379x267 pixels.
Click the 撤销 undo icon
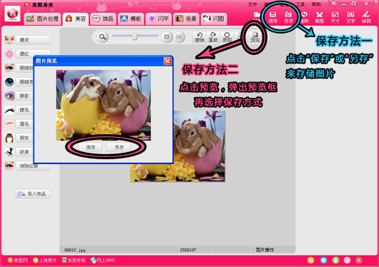coord(200,37)
